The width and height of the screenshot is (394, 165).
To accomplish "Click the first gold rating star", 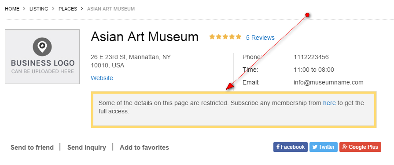I will click(212, 37).
